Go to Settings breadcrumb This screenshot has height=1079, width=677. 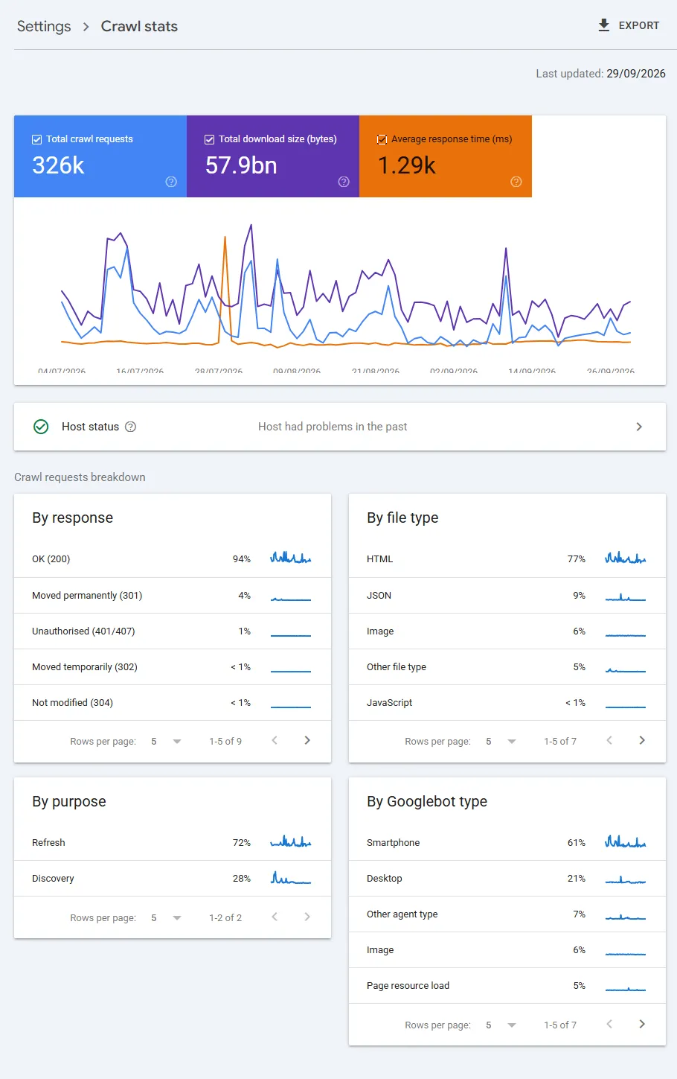[x=44, y=27]
